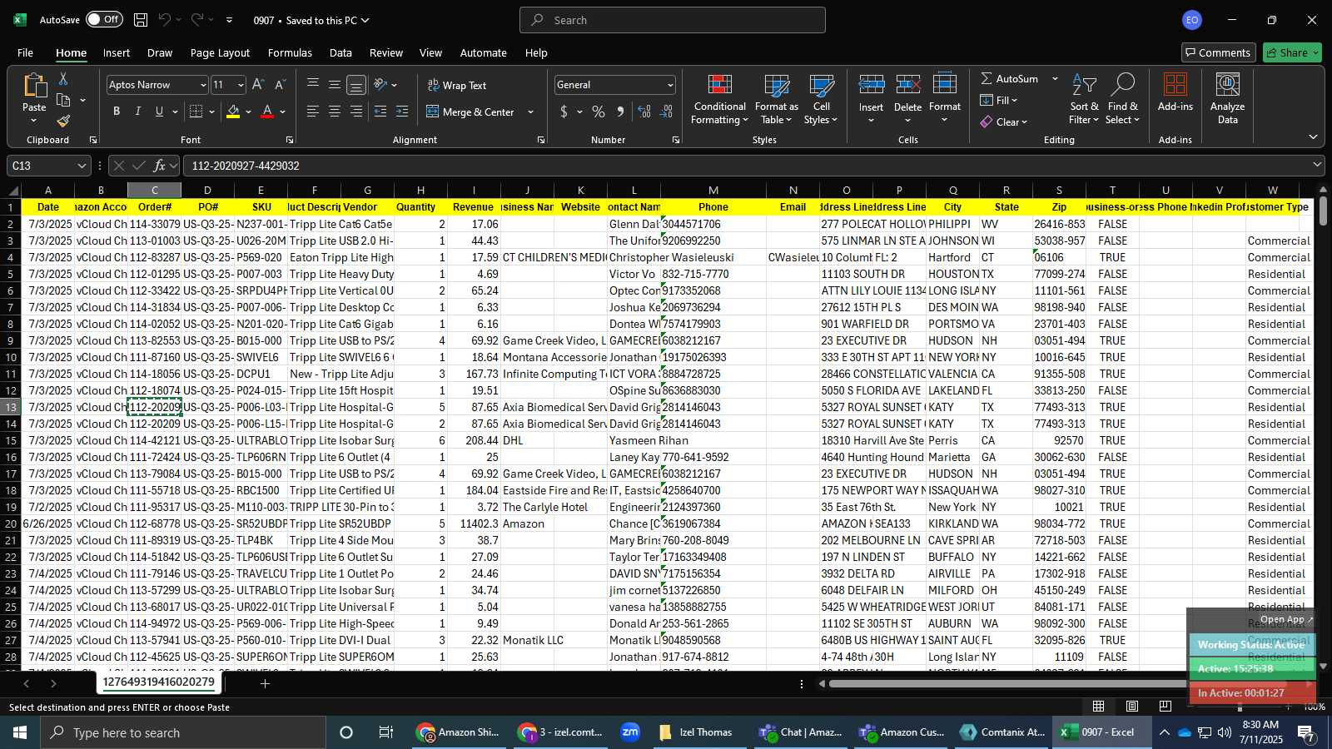Click the Share button

pyautogui.click(x=1292, y=52)
